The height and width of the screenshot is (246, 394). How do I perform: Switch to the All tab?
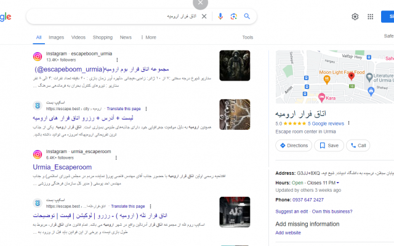[39, 38]
